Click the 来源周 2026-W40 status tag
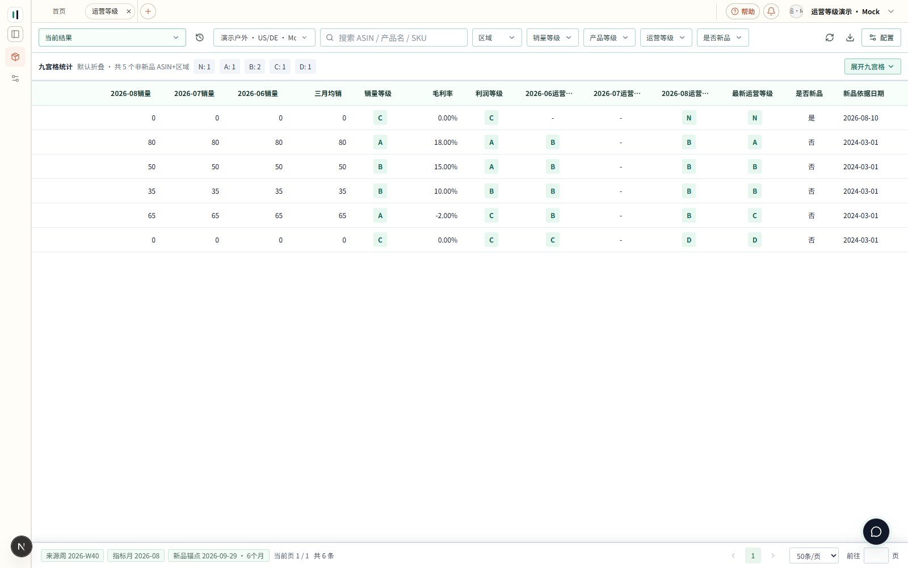Image resolution: width=908 pixels, height=568 pixels. tap(73, 556)
